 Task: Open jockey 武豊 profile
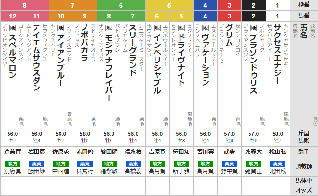(229, 152)
